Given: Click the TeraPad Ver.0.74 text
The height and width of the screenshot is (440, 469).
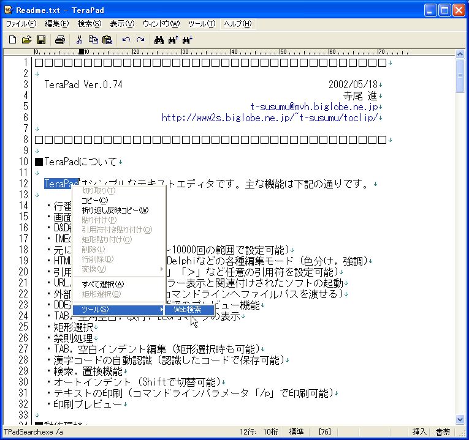Looking at the screenshot, I should (x=83, y=84).
